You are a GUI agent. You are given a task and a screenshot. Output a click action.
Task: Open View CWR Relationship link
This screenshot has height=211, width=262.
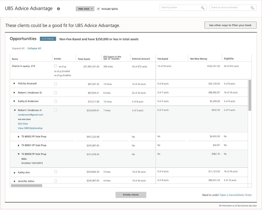(30, 128)
